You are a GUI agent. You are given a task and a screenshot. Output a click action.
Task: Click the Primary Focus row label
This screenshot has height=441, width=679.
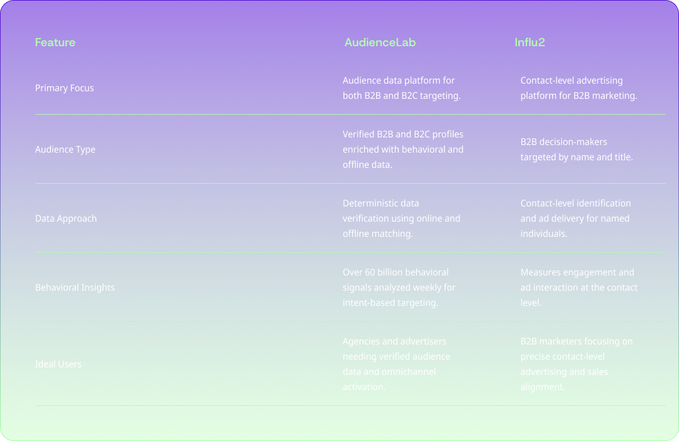(64, 88)
